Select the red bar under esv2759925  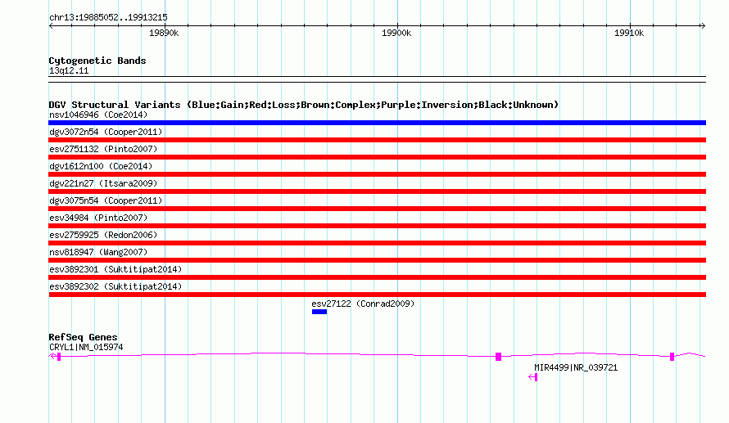[x=377, y=243]
